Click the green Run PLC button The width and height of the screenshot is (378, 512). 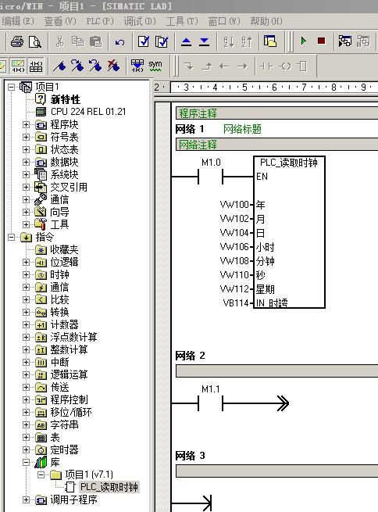point(303,41)
